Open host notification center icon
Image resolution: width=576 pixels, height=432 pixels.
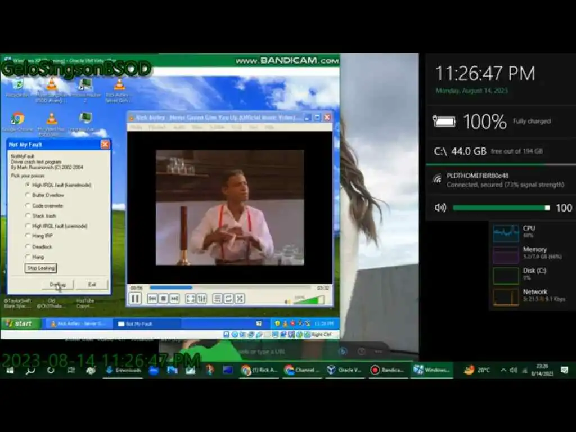click(x=565, y=370)
